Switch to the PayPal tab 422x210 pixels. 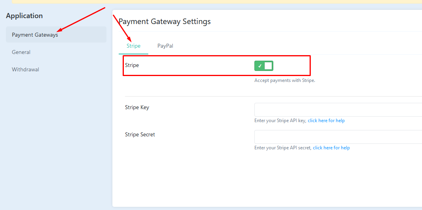(165, 46)
